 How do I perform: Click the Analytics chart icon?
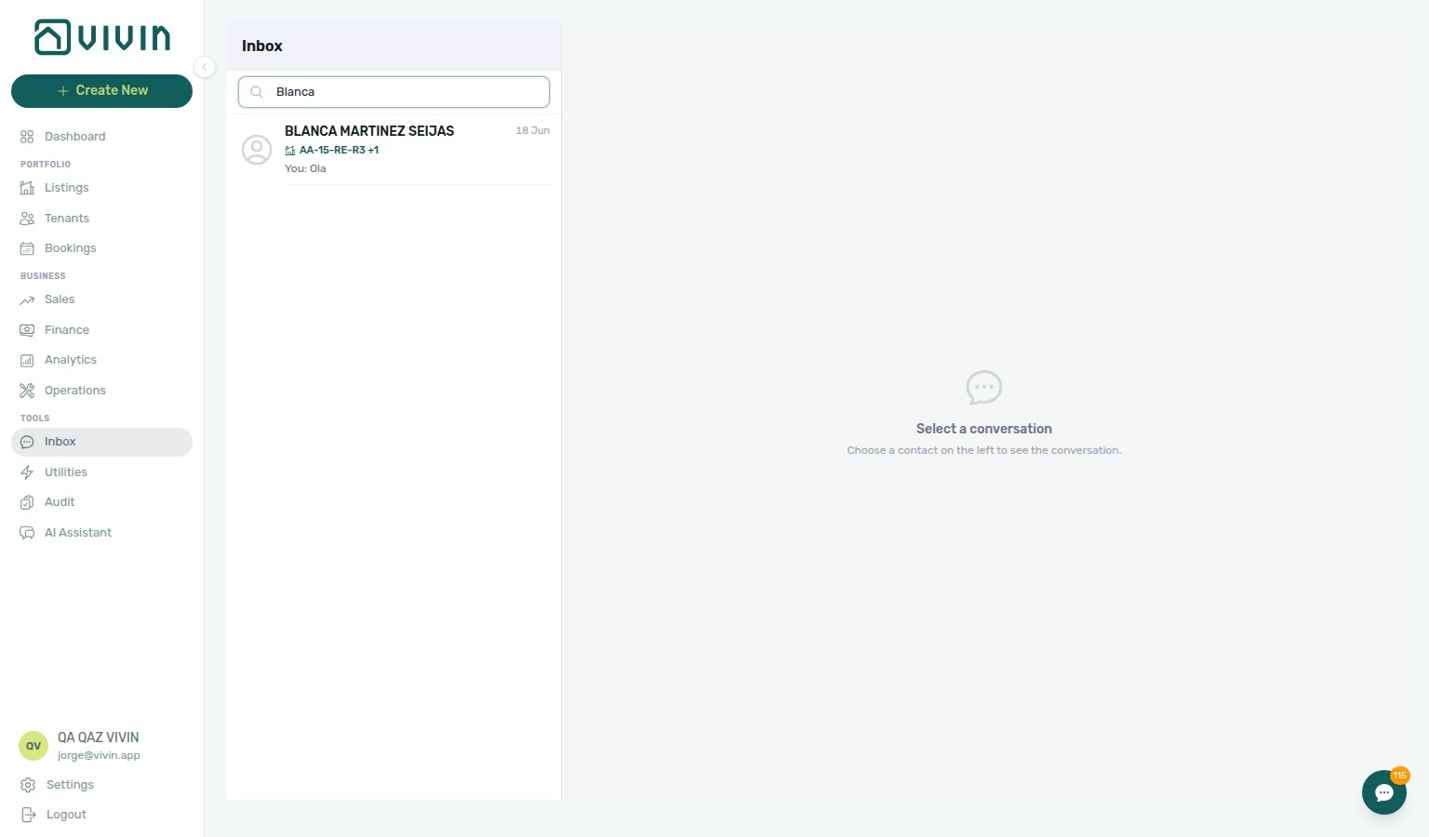click(x=27, y=360)
